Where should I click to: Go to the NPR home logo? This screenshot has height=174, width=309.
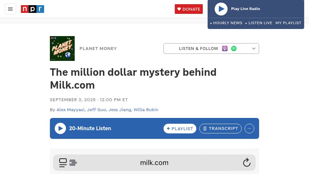coord(33,9)
